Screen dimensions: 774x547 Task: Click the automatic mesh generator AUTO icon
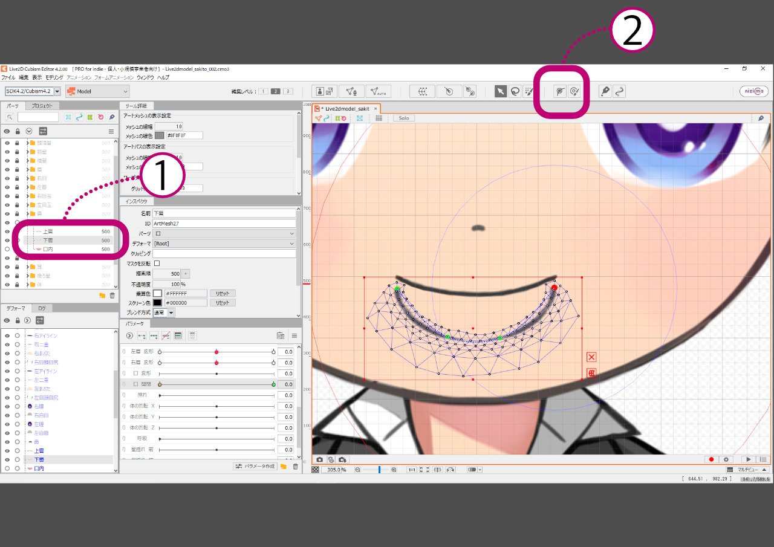point(379,91)
